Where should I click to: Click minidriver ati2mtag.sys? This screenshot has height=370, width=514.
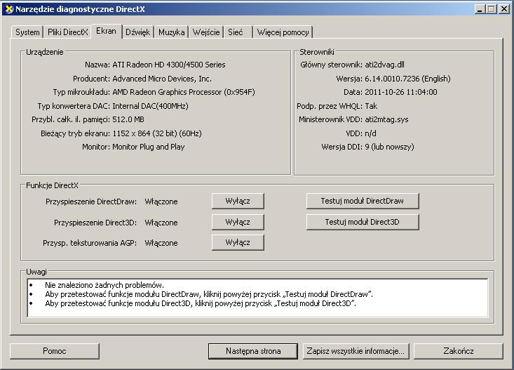pos(387,119)
